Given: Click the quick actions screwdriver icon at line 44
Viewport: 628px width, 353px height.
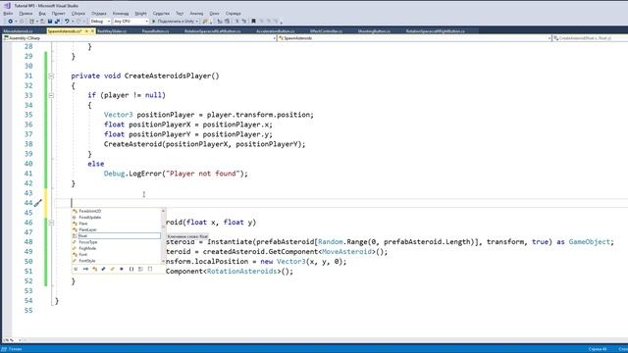Looking at the screenshot, I should click(x=37, y=203).
